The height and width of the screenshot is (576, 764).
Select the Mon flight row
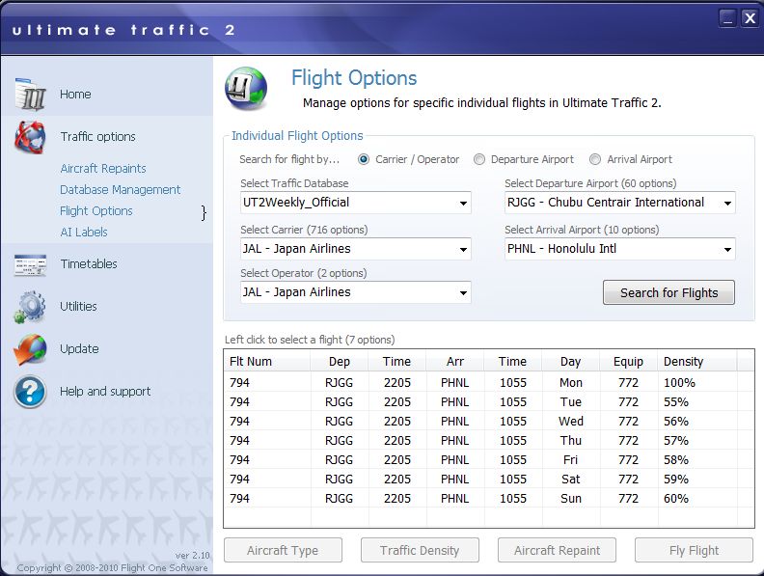click(489, 382)
